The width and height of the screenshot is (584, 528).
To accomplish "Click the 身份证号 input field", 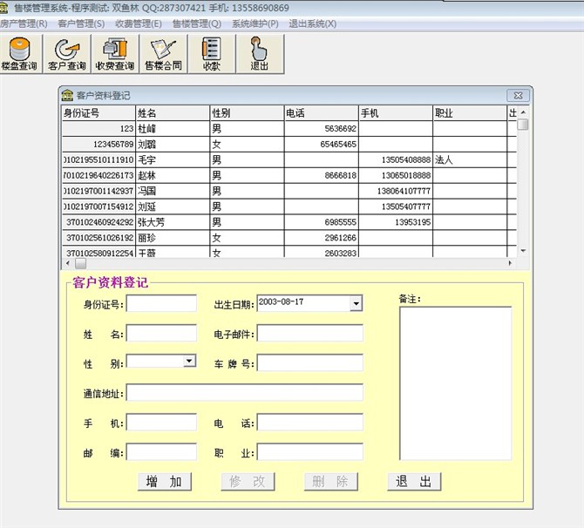I will [162, 304].
